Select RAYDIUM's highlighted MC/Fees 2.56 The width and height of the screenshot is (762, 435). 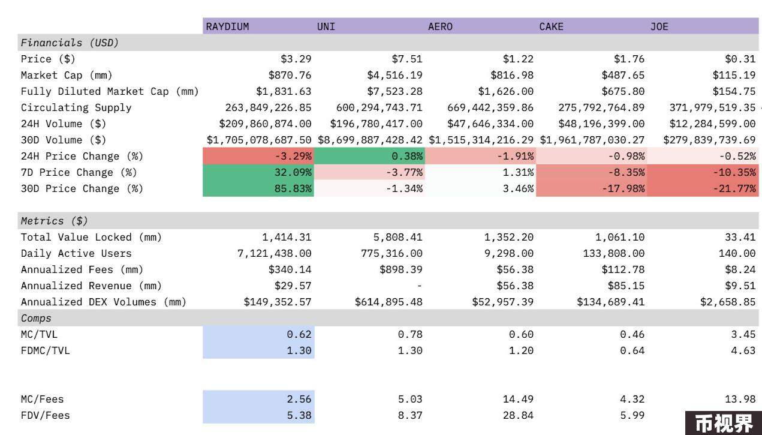coord(258,399)
